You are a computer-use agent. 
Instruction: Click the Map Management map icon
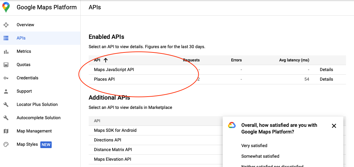(6, 131)
